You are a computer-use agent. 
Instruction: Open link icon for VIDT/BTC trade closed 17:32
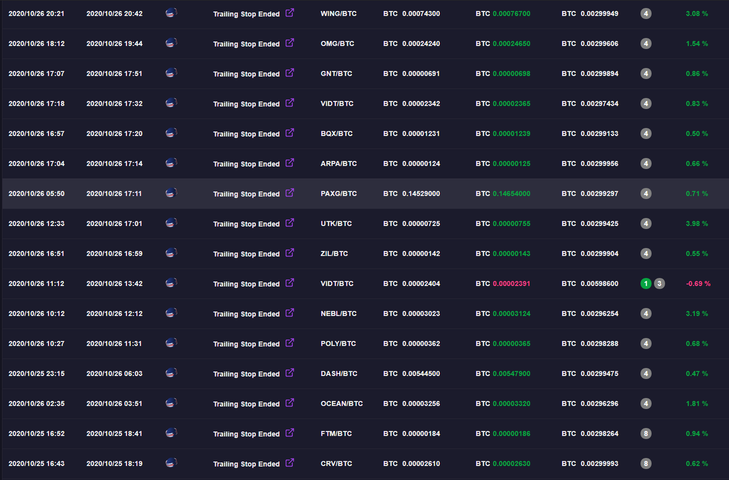(290, 103)
